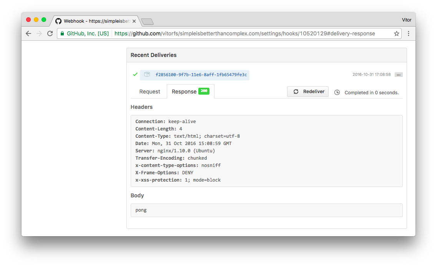The height and width of the screenshot is (267, 437).
Task: Click the Body section heading
Action: 137,195
